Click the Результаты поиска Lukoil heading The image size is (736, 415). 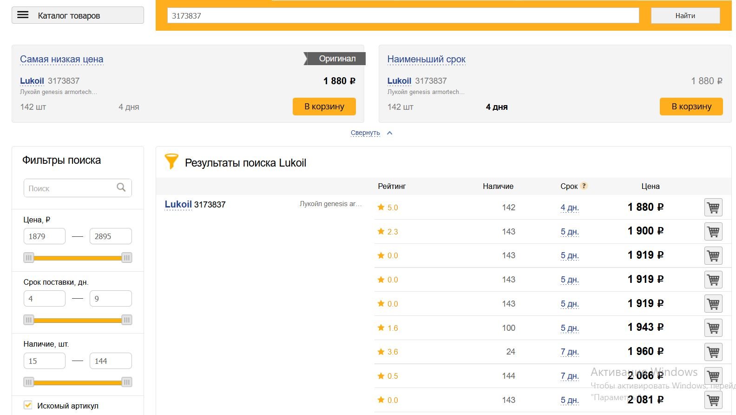pyautogui.click(x=245, y=163)
